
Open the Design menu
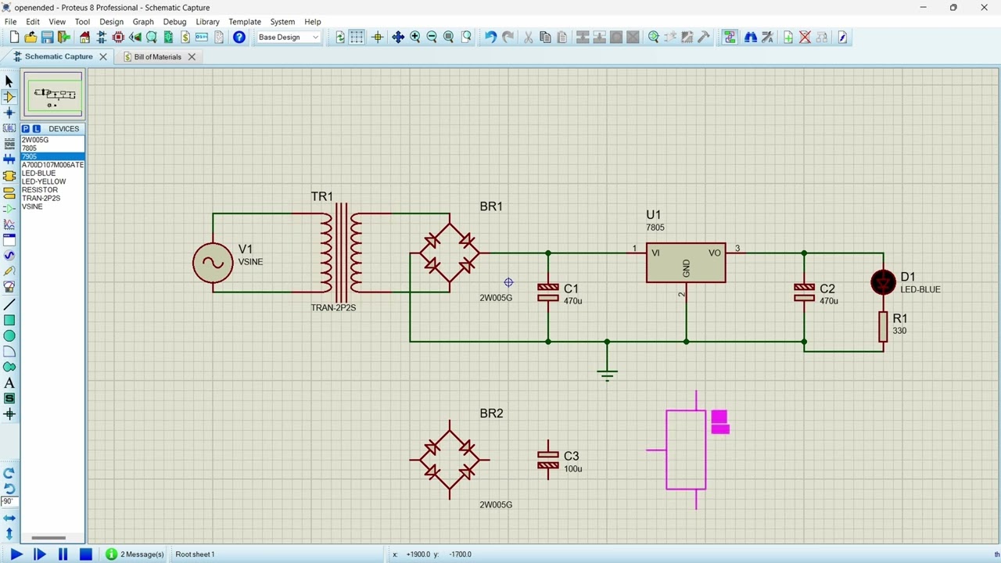[111, 22]
